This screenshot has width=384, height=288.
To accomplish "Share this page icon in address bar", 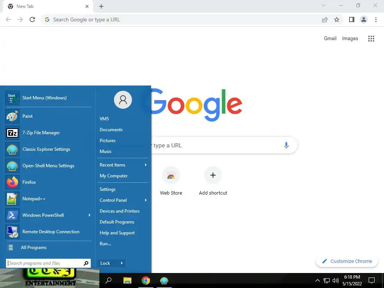I will [x=325, y=19].
